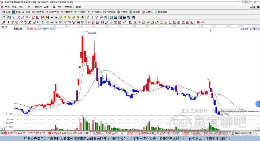The image size is (260, 141).
Task: Open the 日 period dropdown
Action: point(5,17)
